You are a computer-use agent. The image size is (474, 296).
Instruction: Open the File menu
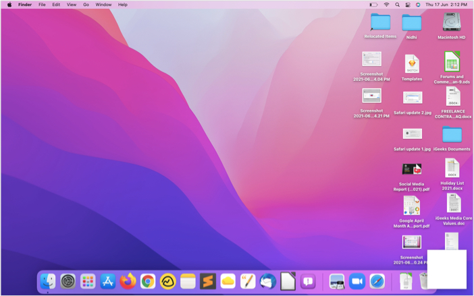(42, 5)
